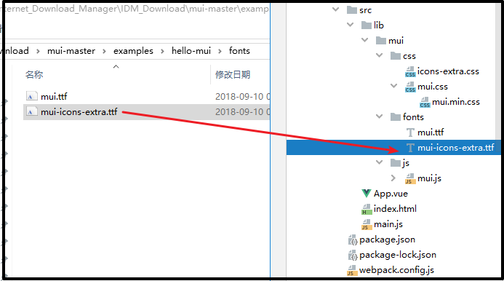Select package-lock.json in project tree

click(x=398, y=255)
